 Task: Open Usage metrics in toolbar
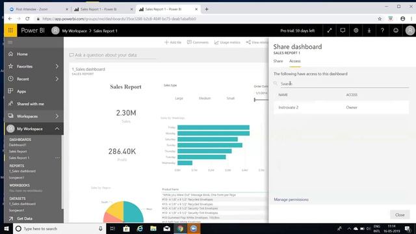[x=227, y=42]
